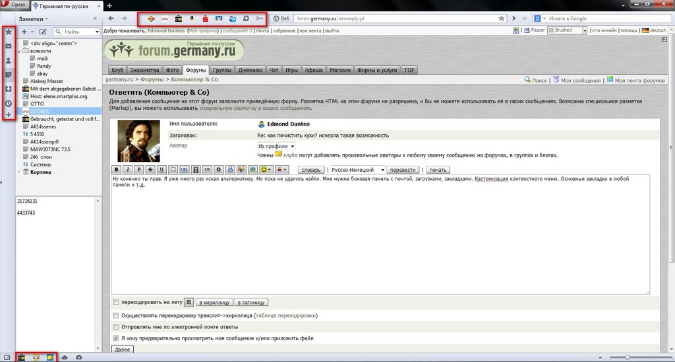Open the red Sparkasse shortcut icon
This screenshot has width=675, height=362.
click(x=206, y=18)
